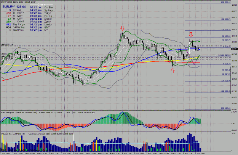Screen dimensions: 238x155
Task: Click the '5 Nov 19:00' time axis label
Action: click(200, 153)
